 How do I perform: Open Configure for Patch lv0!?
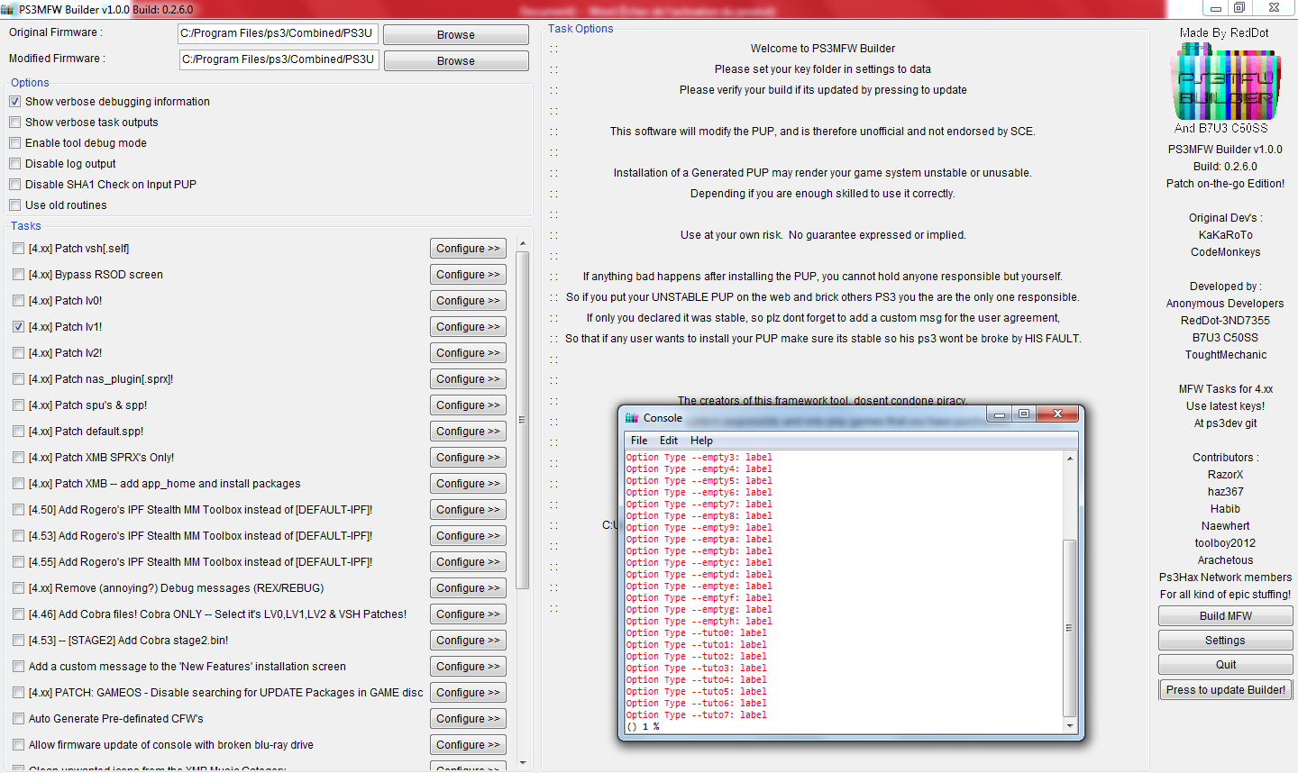coord(468,301)
